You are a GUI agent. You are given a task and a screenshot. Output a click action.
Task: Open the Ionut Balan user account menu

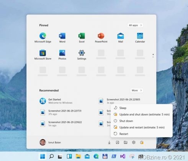[x=50, y=142]
